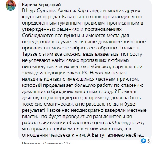
Task: Click the word Таразе in the comment
Action: [x=30, y=54]
